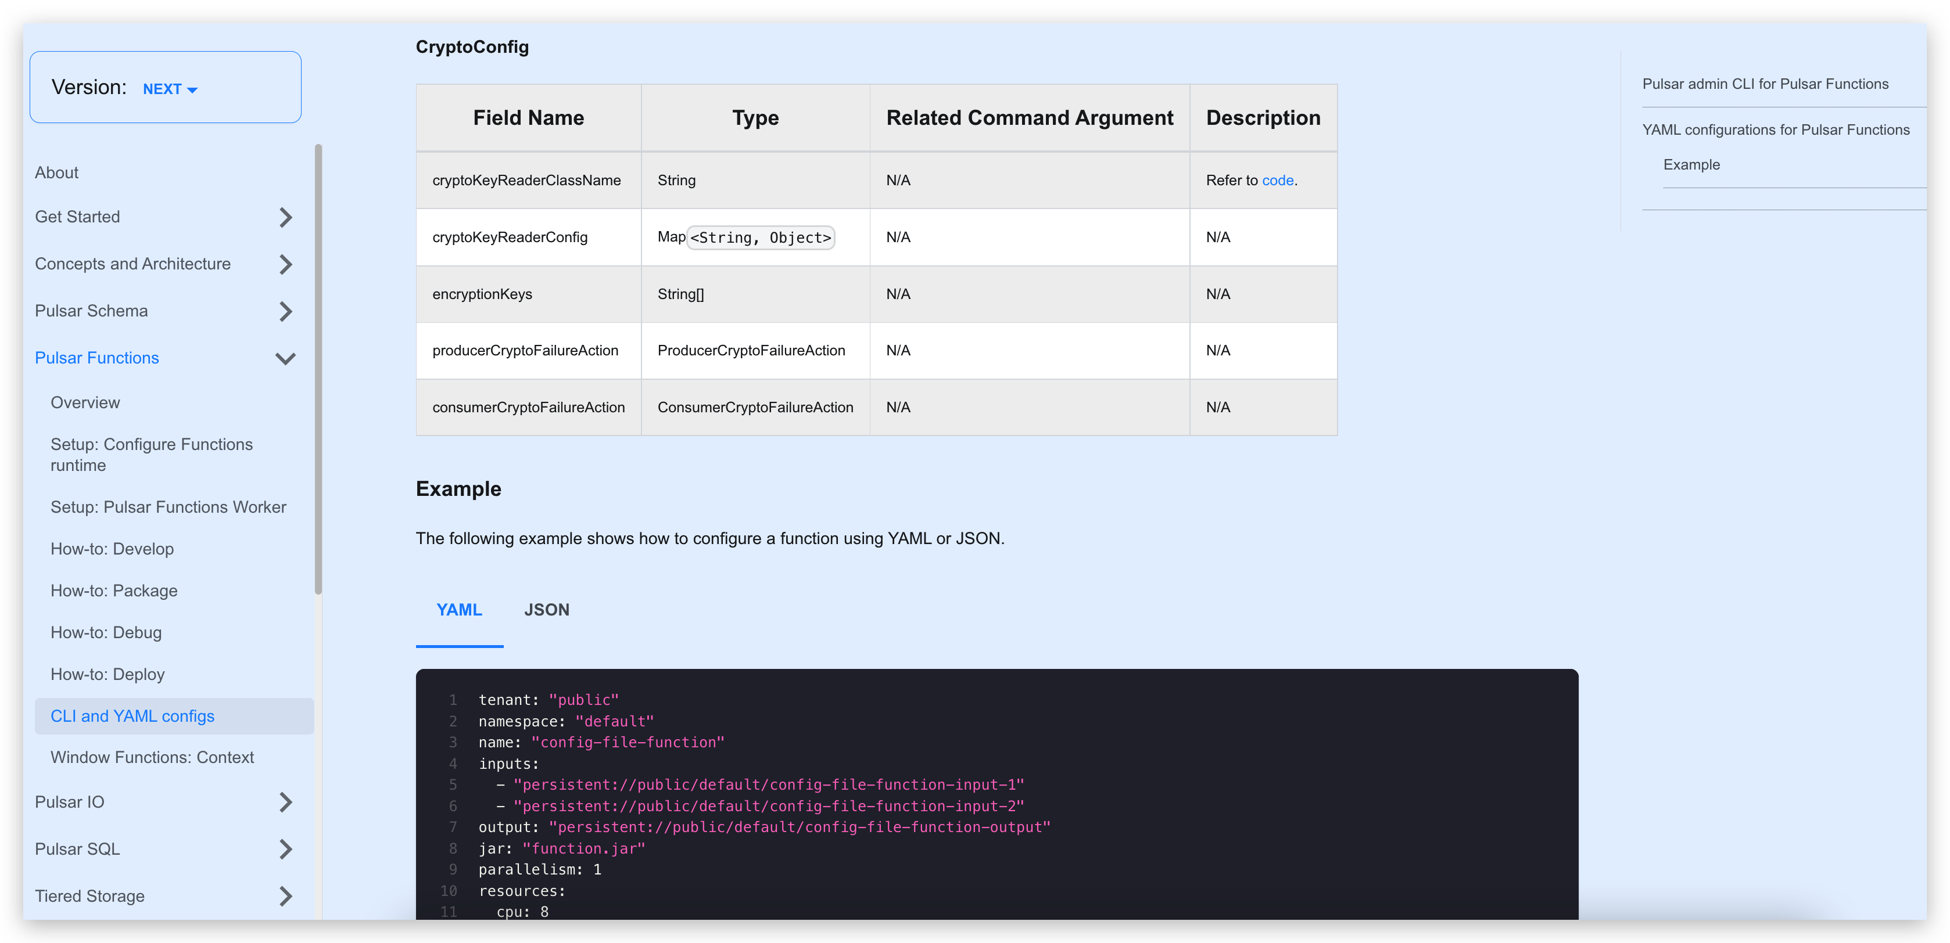The height and width of the screenshot is (943, 1950).
Task: Open the How-to: Develop page
Action: [x=112, y=549]
